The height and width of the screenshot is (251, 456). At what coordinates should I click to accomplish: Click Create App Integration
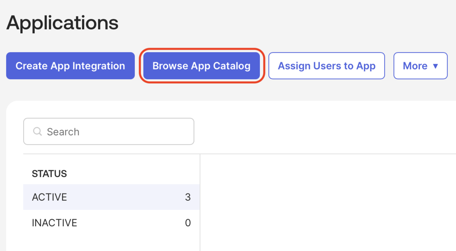click(70, 66)
